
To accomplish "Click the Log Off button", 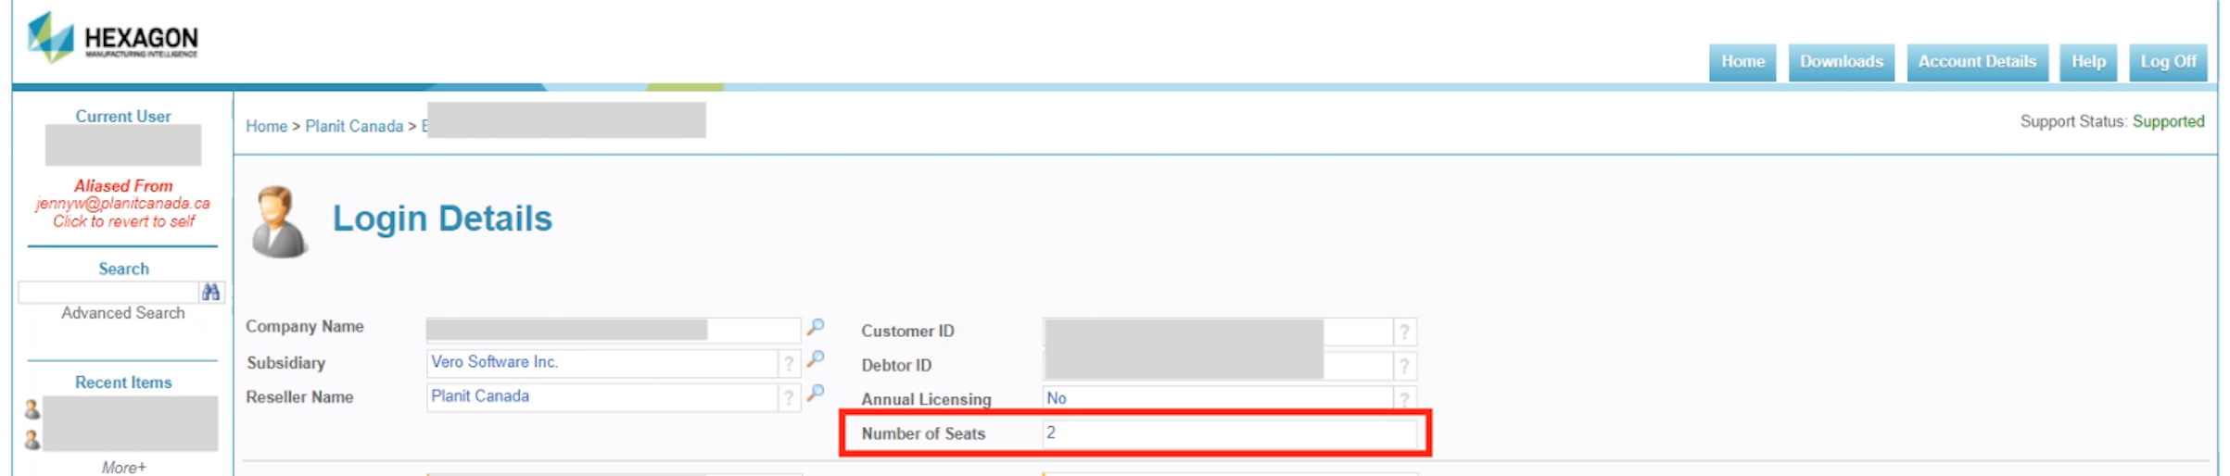I will pyautogui.click(x=2168, y=62).
